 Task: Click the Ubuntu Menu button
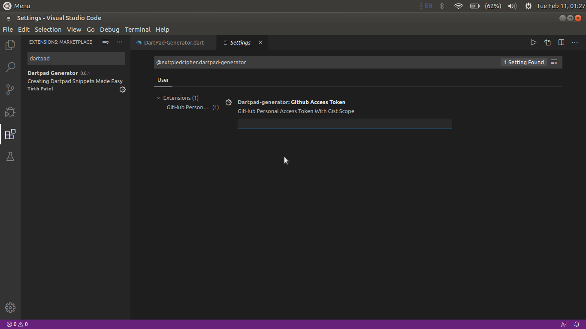[x=16, y=6]
